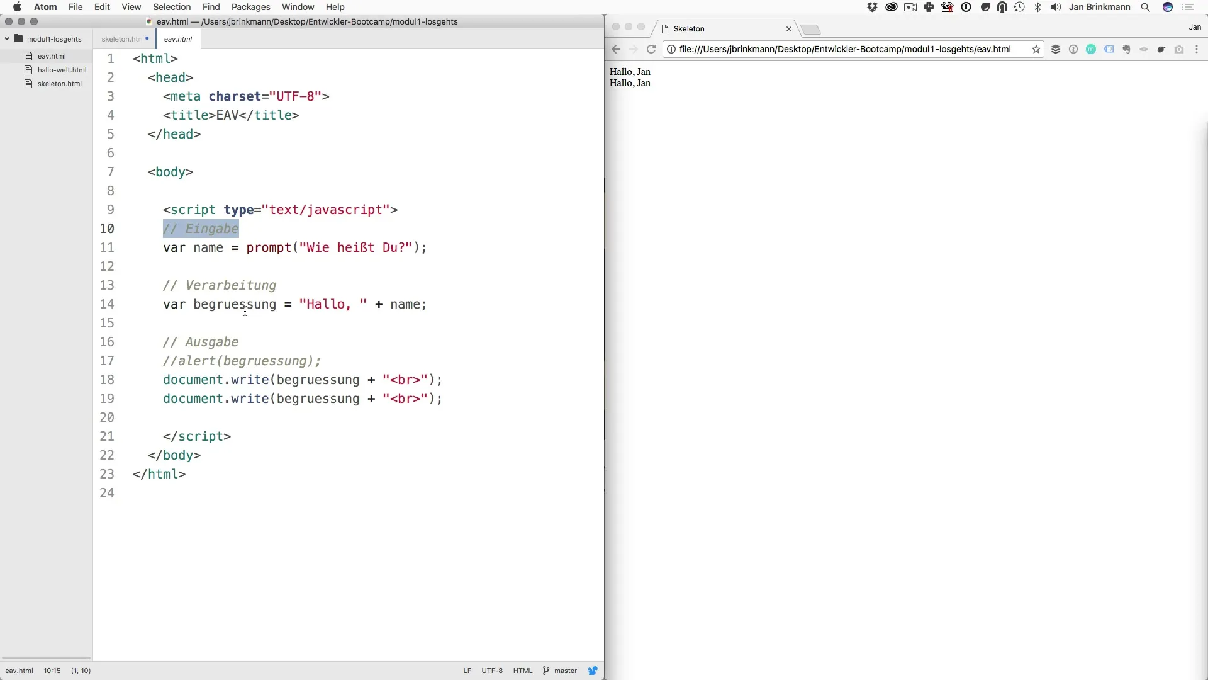This screenshot has width=1208, height=680.
Task: Click the closing </script> tag
Action: (197, 436)
